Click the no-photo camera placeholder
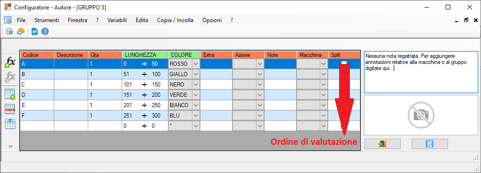Image resolution: width=481 pixels, height=173 pixels. click(421, 115)
